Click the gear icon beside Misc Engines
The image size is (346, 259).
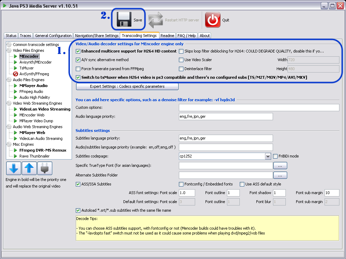[9, 144]
